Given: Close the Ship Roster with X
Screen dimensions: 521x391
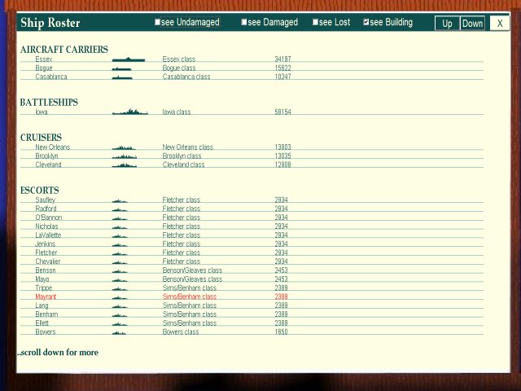Looking at the screenshot, I should pos(500,23).
